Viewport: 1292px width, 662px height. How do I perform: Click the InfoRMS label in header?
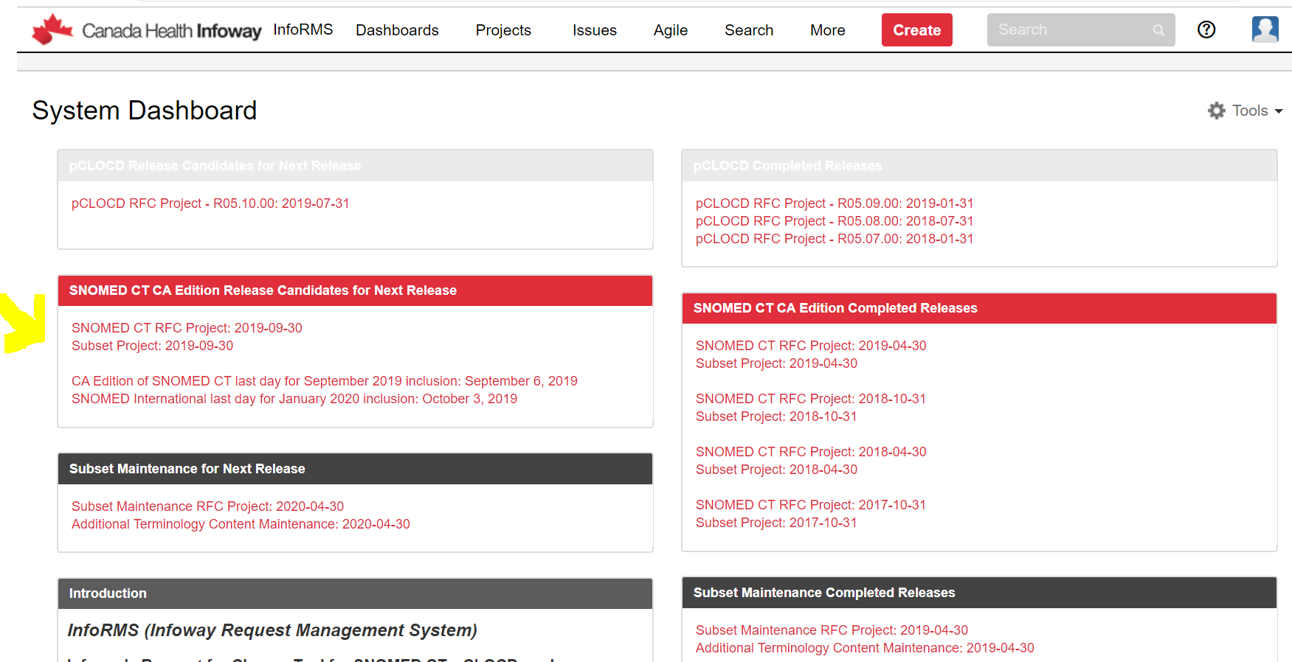303,29
